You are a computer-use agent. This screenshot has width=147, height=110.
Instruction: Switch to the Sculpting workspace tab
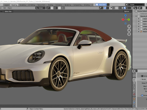(23, 5)
